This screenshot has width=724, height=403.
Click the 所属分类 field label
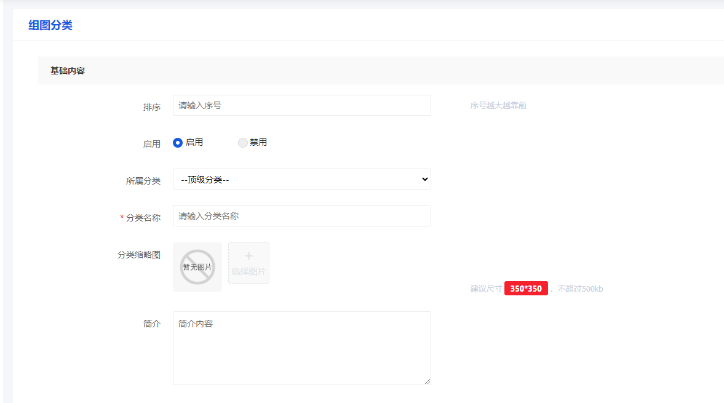pyautogui.click(x=143, y=181)
